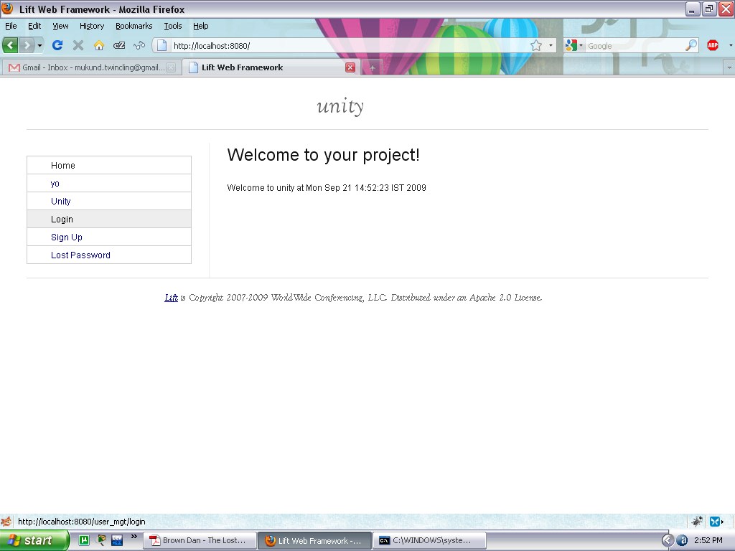Screen dimensions: 735x551
Task: Click the Stop loading X icon
Action: click(78, 45)
